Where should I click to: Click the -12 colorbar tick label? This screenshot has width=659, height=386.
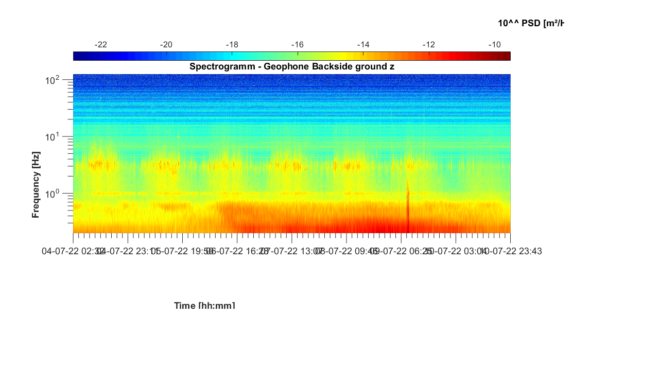[428, 45]
